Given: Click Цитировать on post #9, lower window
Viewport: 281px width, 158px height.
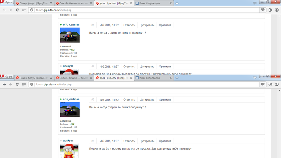Looking at the screenshot, I should coord(147,141).
